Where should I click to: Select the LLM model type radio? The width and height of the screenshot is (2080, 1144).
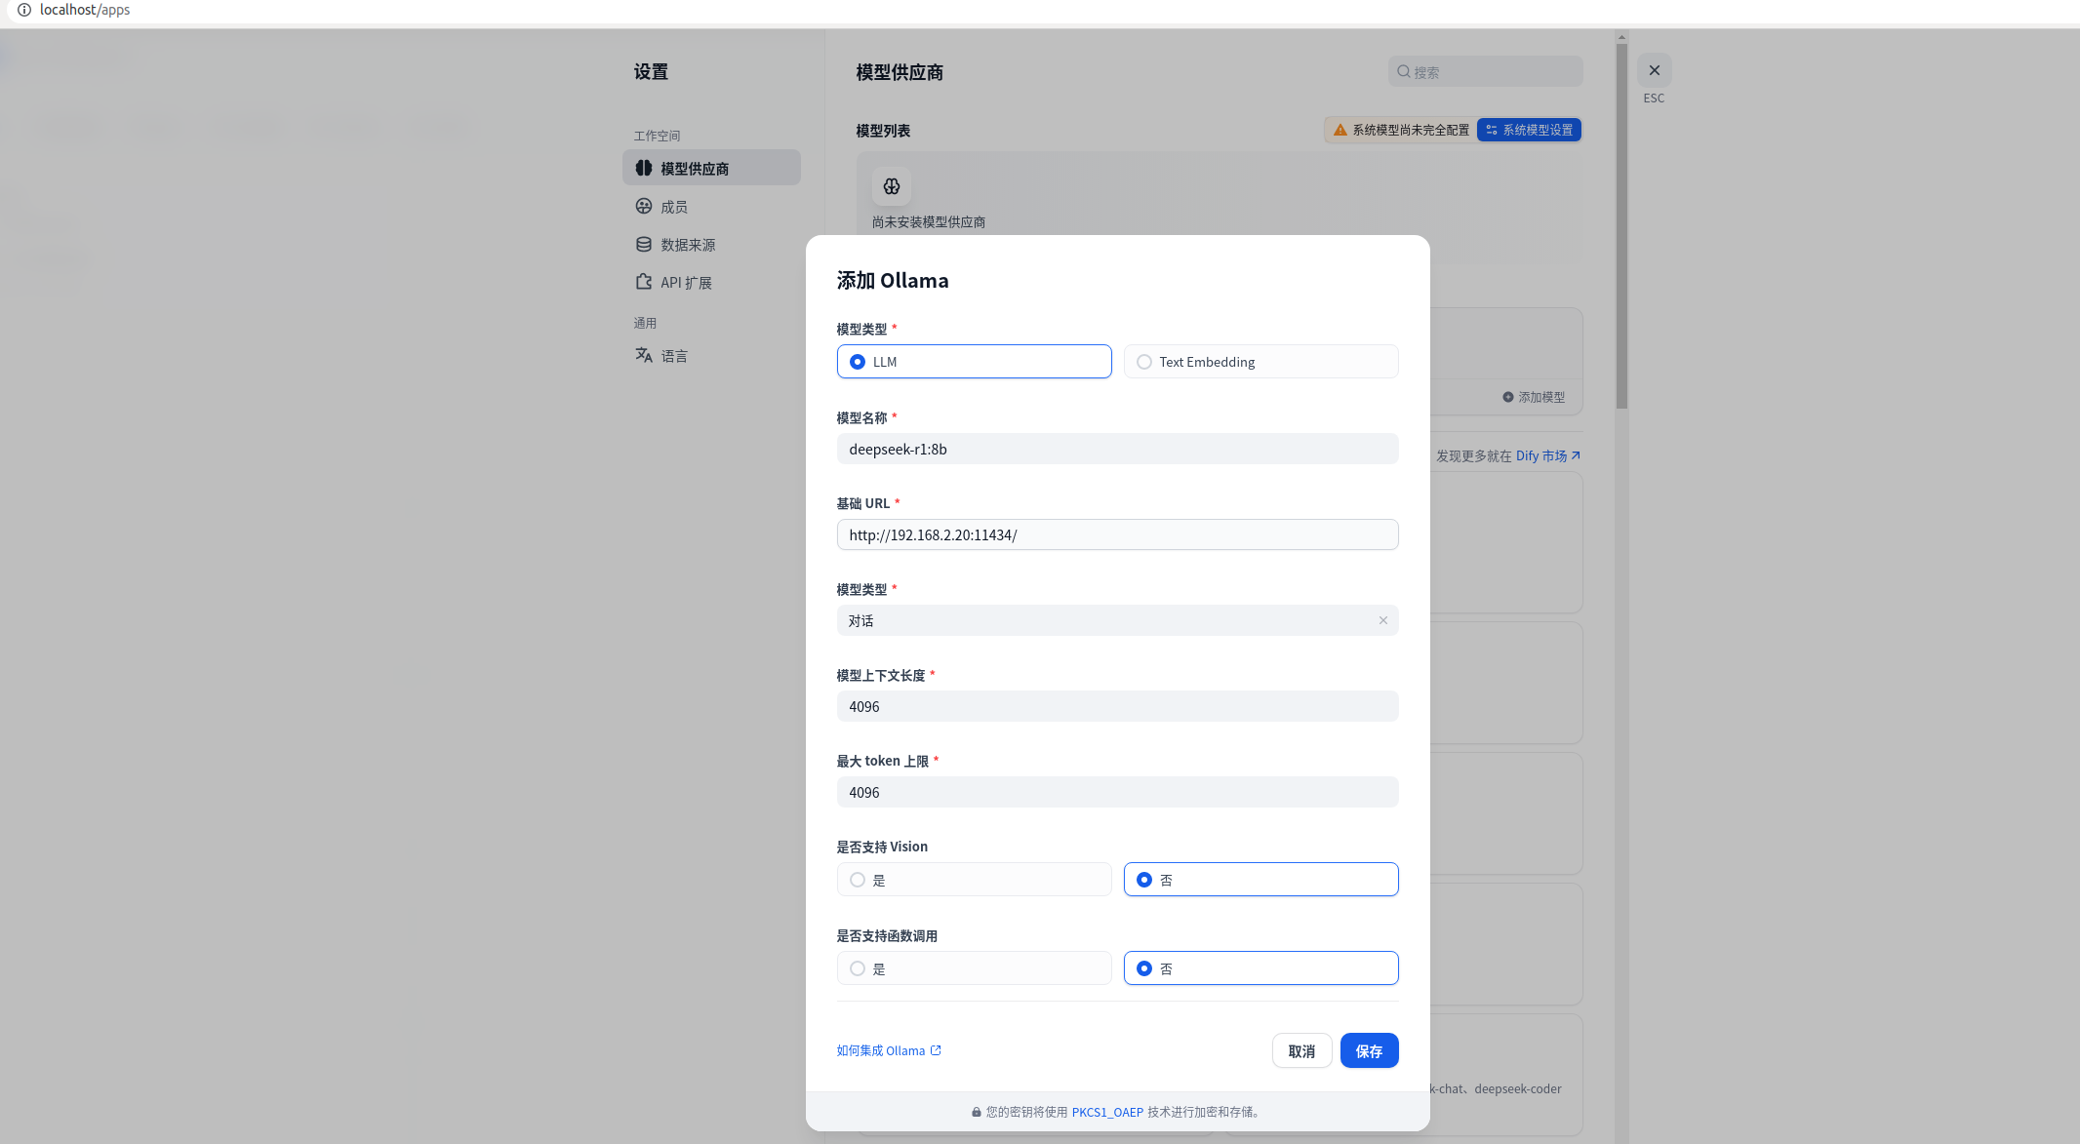click(x=858, y=362)
